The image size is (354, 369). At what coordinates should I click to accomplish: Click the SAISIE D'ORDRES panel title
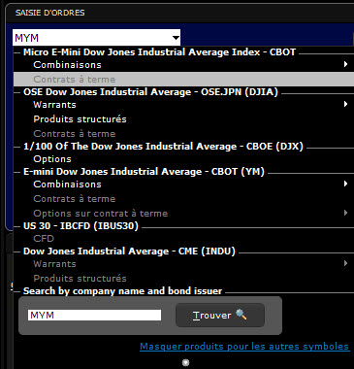click(x=50, y=13)
